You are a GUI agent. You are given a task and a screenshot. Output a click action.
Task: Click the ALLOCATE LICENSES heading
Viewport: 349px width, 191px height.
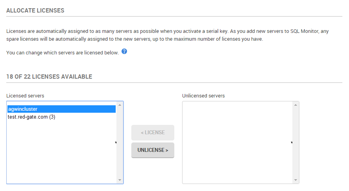35,11
